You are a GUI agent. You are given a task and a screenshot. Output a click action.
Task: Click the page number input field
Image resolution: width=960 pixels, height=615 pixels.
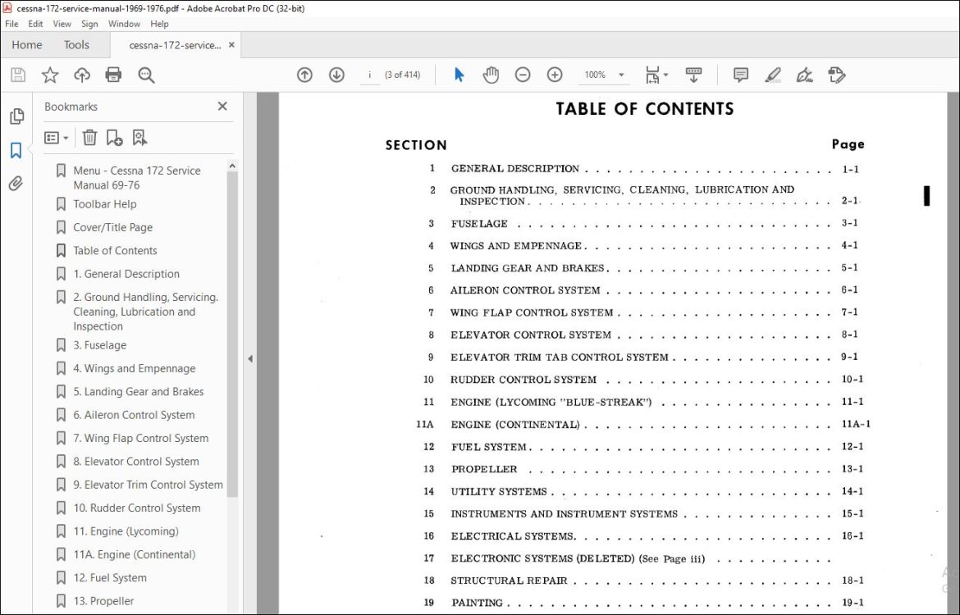click(x=370, y=75)
